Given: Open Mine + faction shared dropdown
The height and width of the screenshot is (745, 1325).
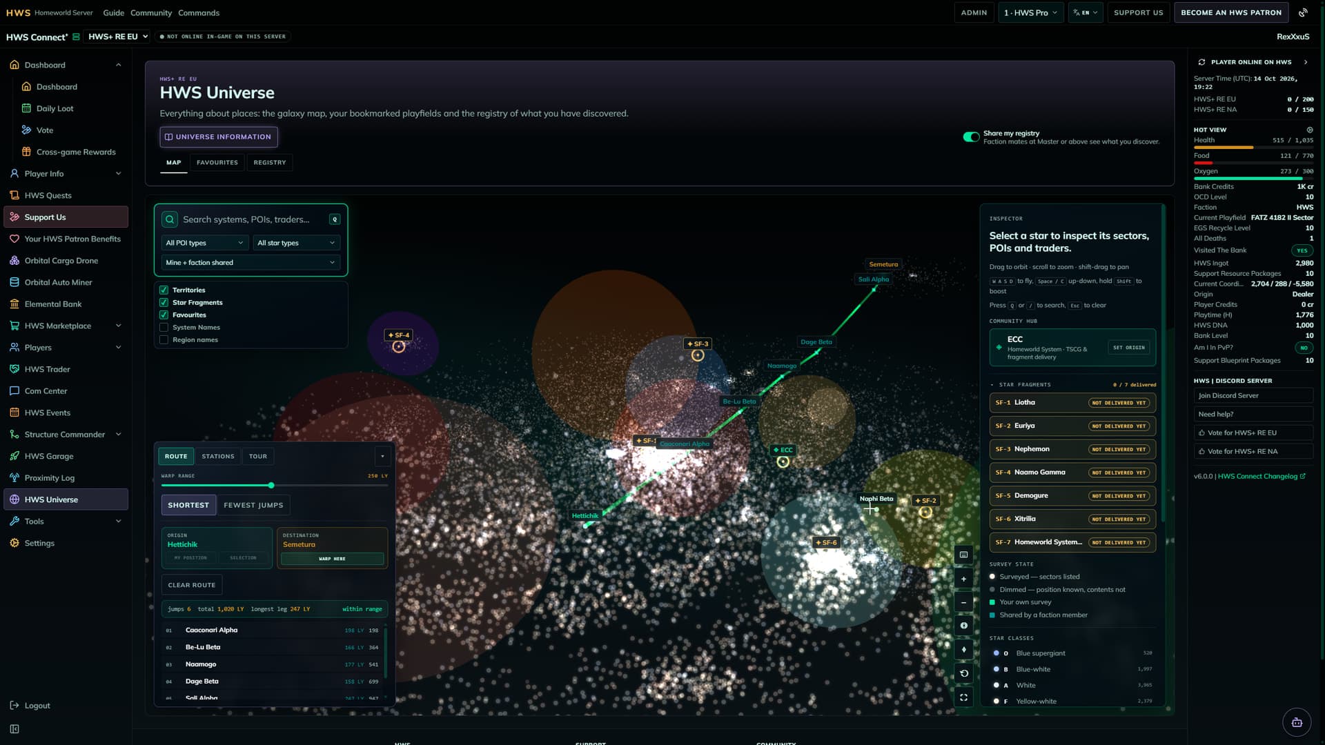Looking at the screenshot, I should (251, 263).
